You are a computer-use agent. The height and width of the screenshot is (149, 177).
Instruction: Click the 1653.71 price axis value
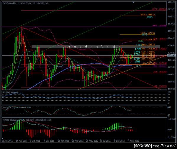pos(171,67)
